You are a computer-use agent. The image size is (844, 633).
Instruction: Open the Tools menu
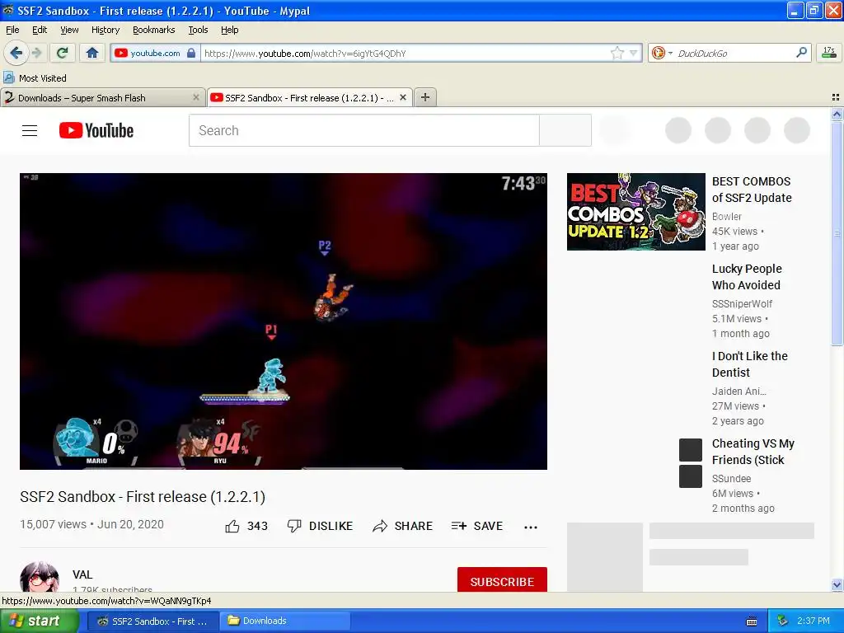[198, 30]
